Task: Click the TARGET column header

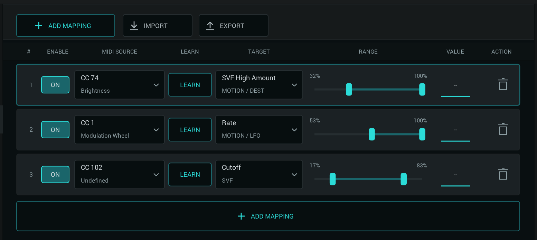Action: (259, 52)
